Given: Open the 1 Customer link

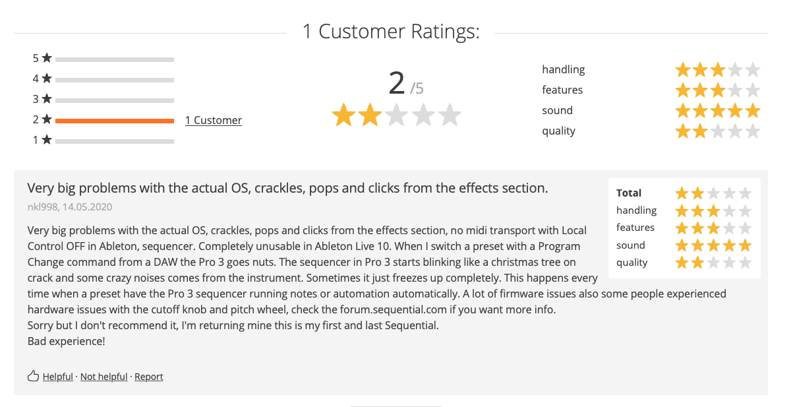Looking at the screenshot, I should coord(214,120).
